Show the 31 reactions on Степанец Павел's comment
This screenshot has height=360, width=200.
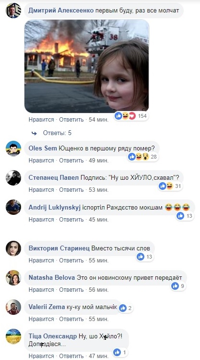click(x=170, y=186)
